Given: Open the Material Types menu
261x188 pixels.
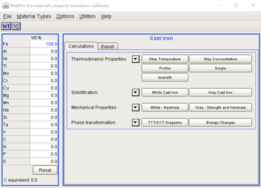Looking at the screenshot, I should [x=34, y=16].
